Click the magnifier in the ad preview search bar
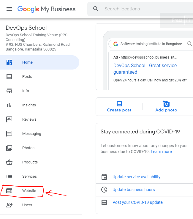The height and width of the screenshot is (219, 193). coord(190,44)
